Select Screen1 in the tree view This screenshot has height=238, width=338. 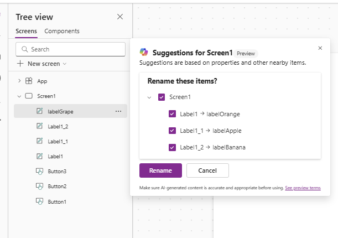click(46, 96)
